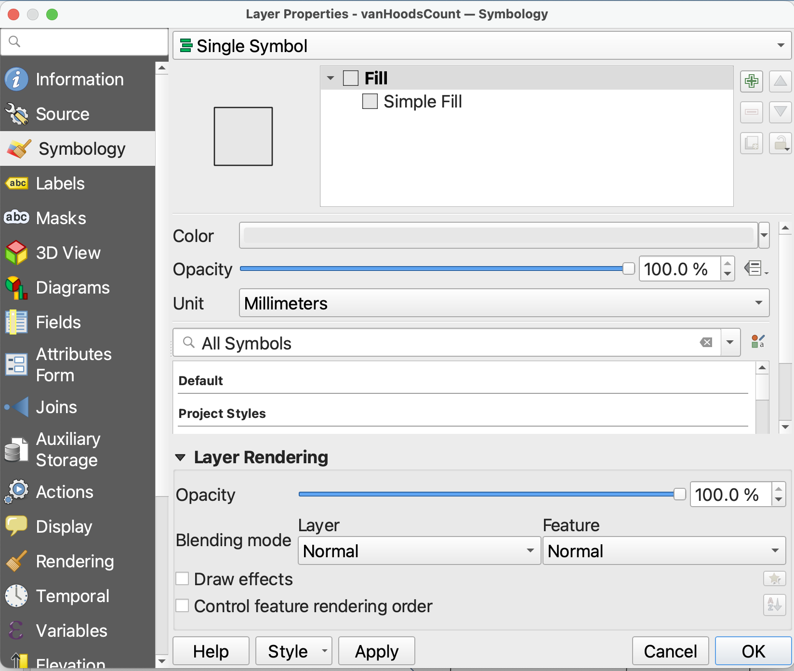
Task: Click the data-defined override icon next to Opacity
Action: click(x=755, y=268)
